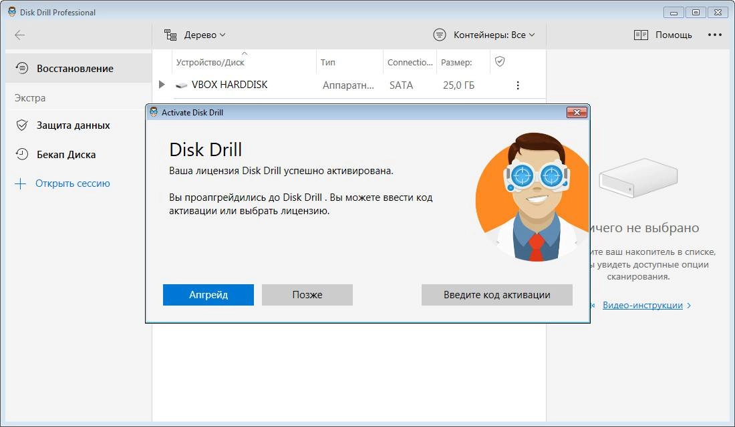Click the Позже button
735x427 pixels.
coord(307,295)
